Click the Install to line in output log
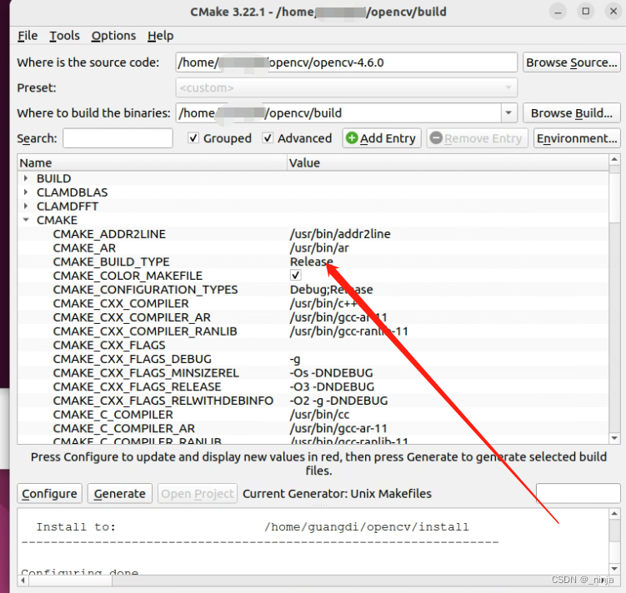This screenshot has width=626, height=593. pyautogui.click(x=253, y=527)
